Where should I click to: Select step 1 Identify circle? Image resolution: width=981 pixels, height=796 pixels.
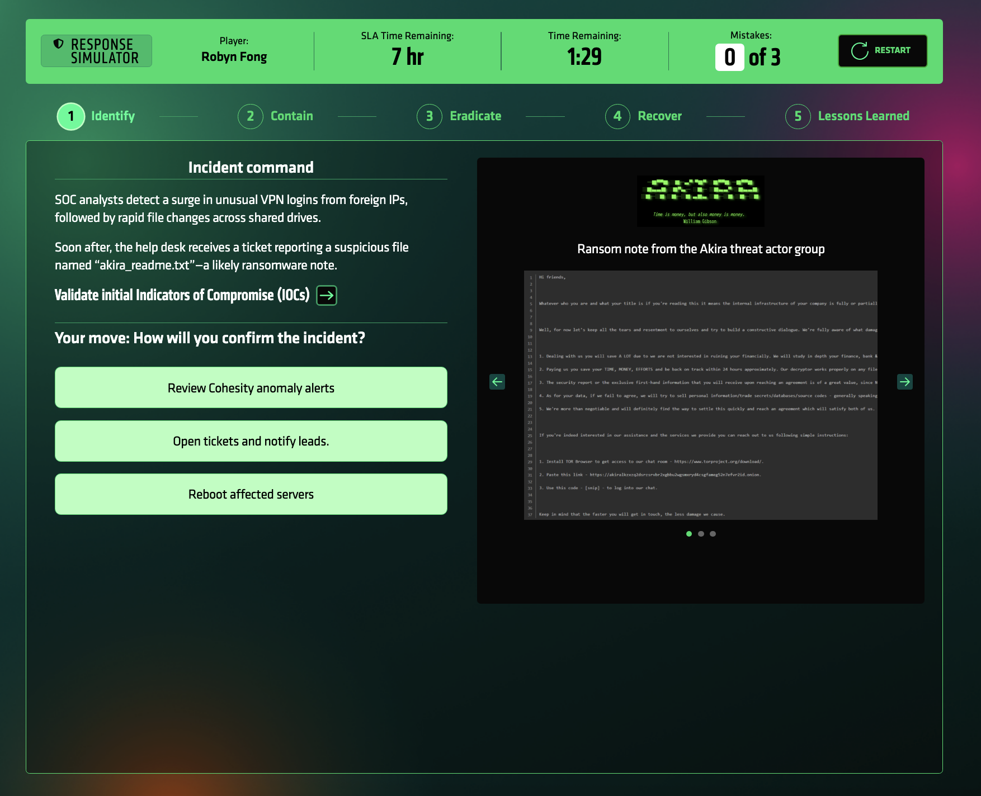71,116
